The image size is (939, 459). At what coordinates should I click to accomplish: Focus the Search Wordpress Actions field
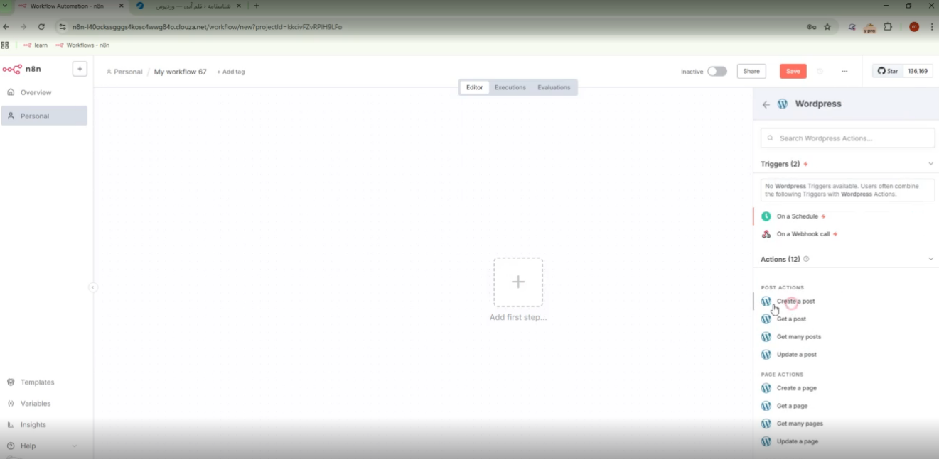847,138
